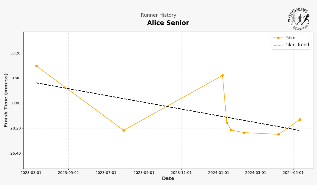This screenshot has width=317, height=185.
Task: Select the lowest data point near August 2023
Action: [x=124, y=130]
